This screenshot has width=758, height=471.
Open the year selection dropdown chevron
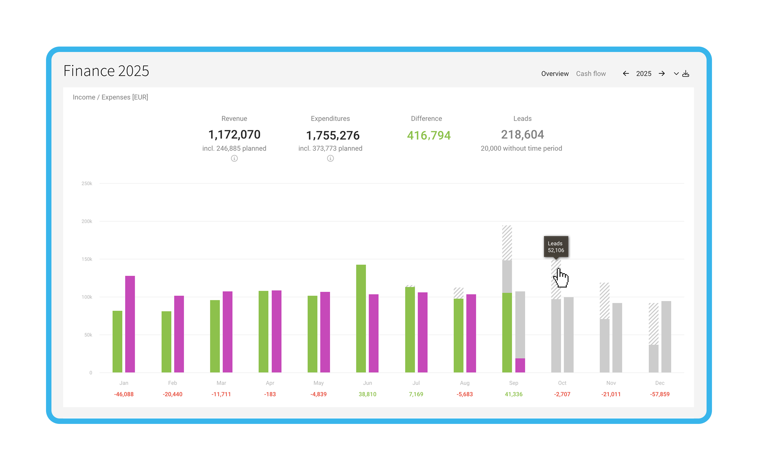tap(676, 74)
